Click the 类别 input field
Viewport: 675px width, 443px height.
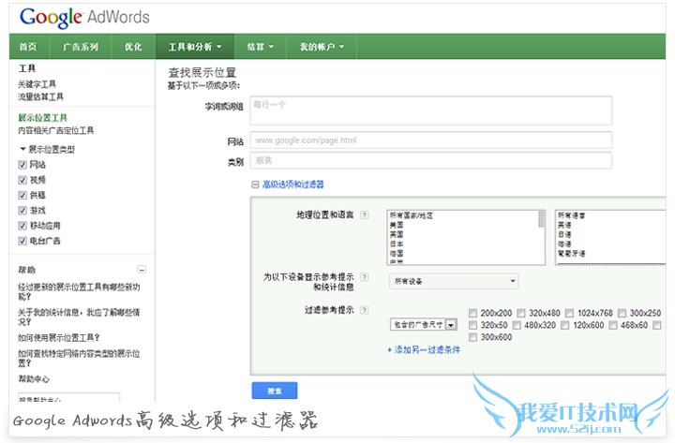(x=431, y=160)
